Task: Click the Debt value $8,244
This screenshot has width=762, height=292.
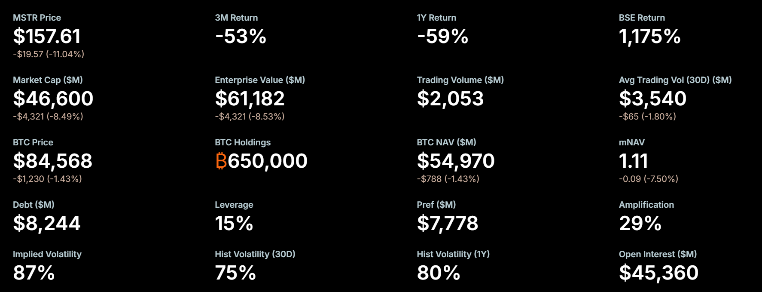Action: tap(47, 223)
